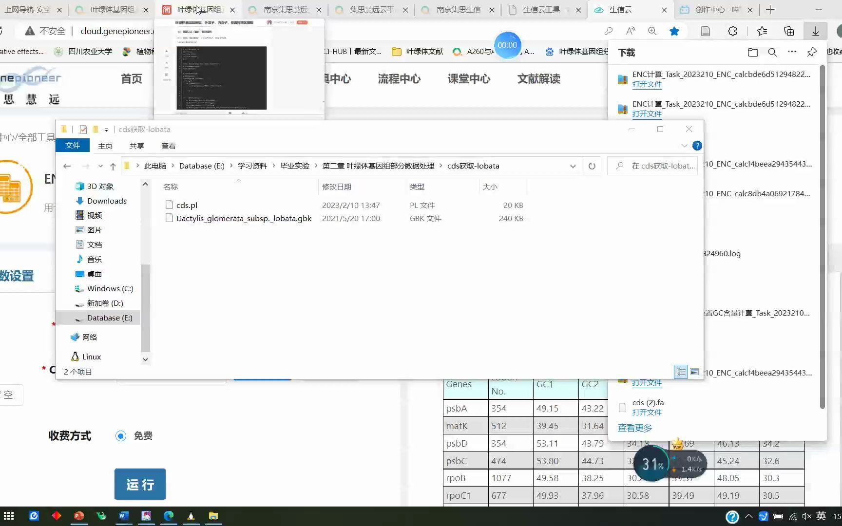Expand the Explorer address path dropdown

pos(573,166)
